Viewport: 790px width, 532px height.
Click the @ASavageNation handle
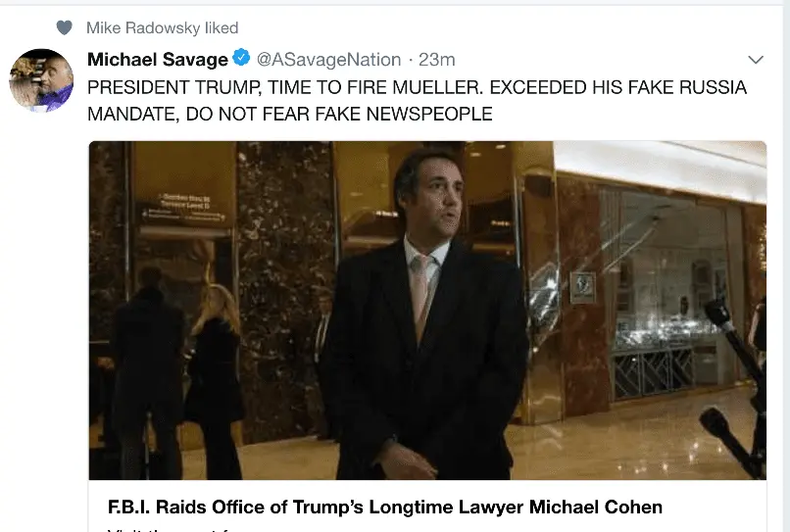tap(328, 60)
